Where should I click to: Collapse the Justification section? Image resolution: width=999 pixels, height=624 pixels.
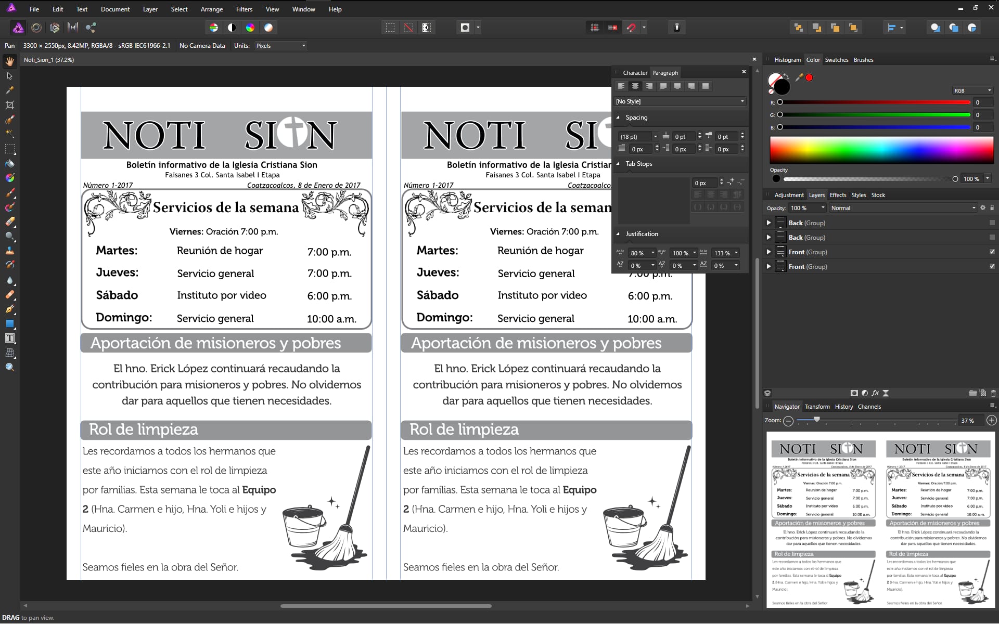coord(618,234)
